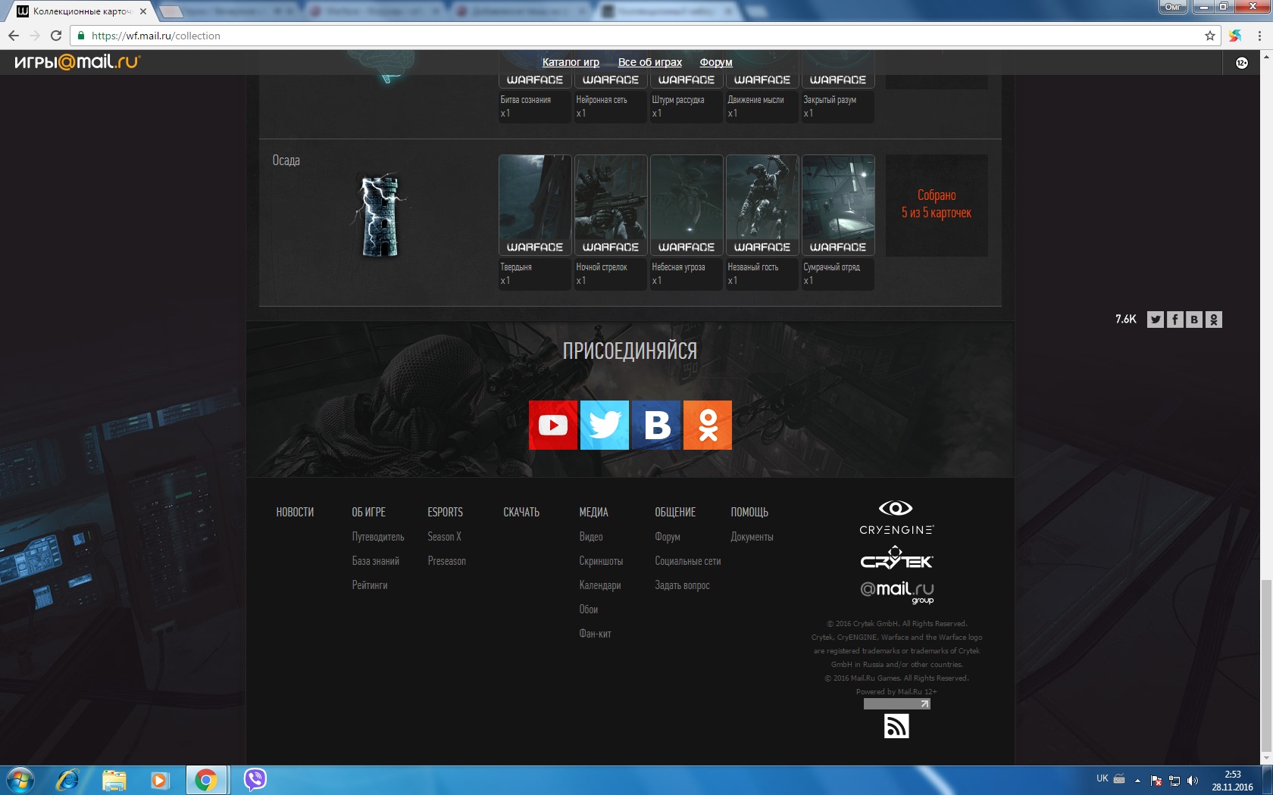This screenshot has width=1273, height=795.
Task: Open the Социальные сети link
Action: point(688,561)
